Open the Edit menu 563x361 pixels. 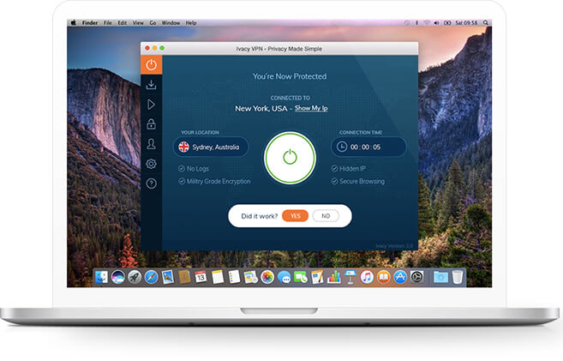pos(122,22)
